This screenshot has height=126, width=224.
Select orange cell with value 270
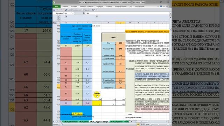(120, 49)
